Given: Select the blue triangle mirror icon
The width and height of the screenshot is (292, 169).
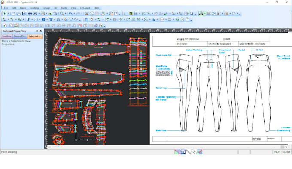Looking at the screenshot, I should [153, 20].
